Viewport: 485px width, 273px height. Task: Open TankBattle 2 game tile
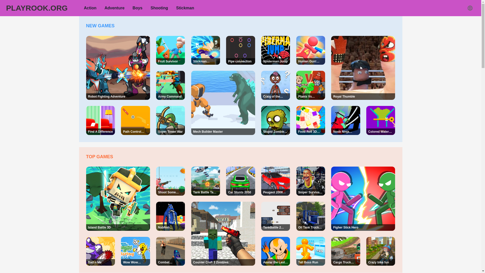(276, 216)
